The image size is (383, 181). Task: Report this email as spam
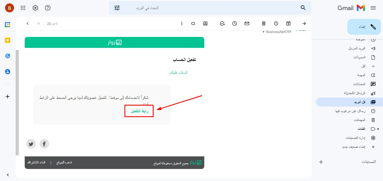(276, 23)
